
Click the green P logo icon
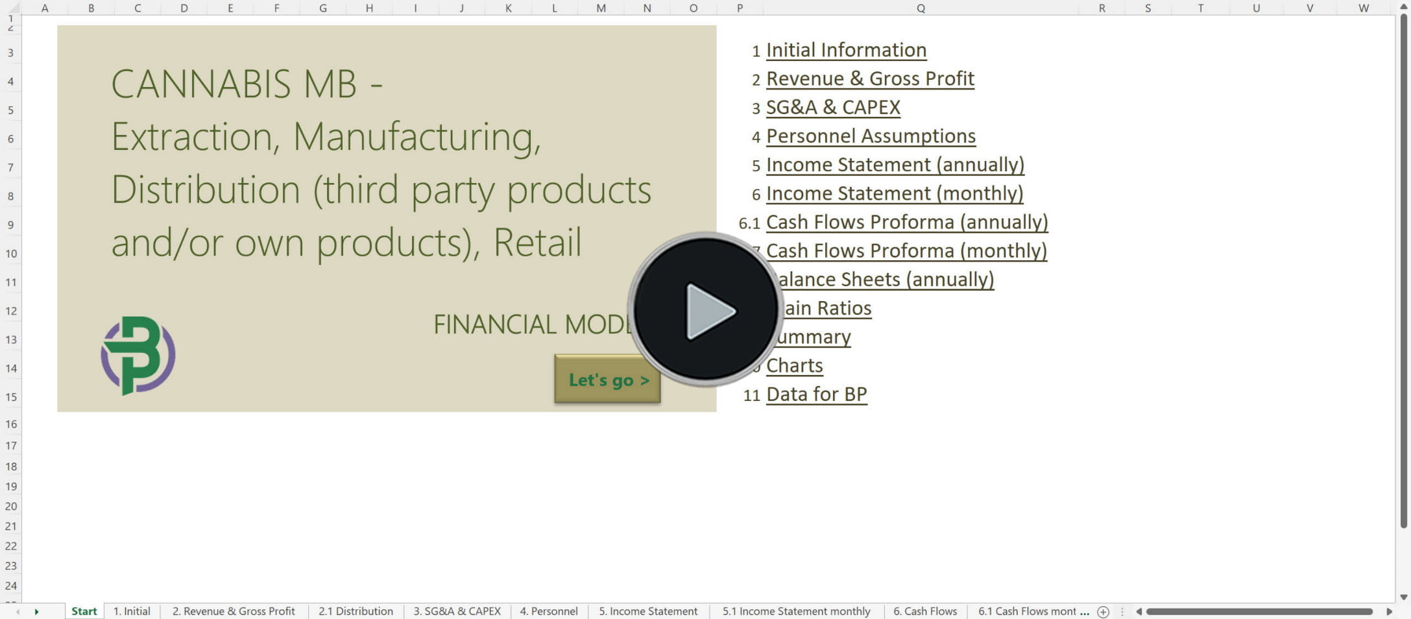coord(138,356)
